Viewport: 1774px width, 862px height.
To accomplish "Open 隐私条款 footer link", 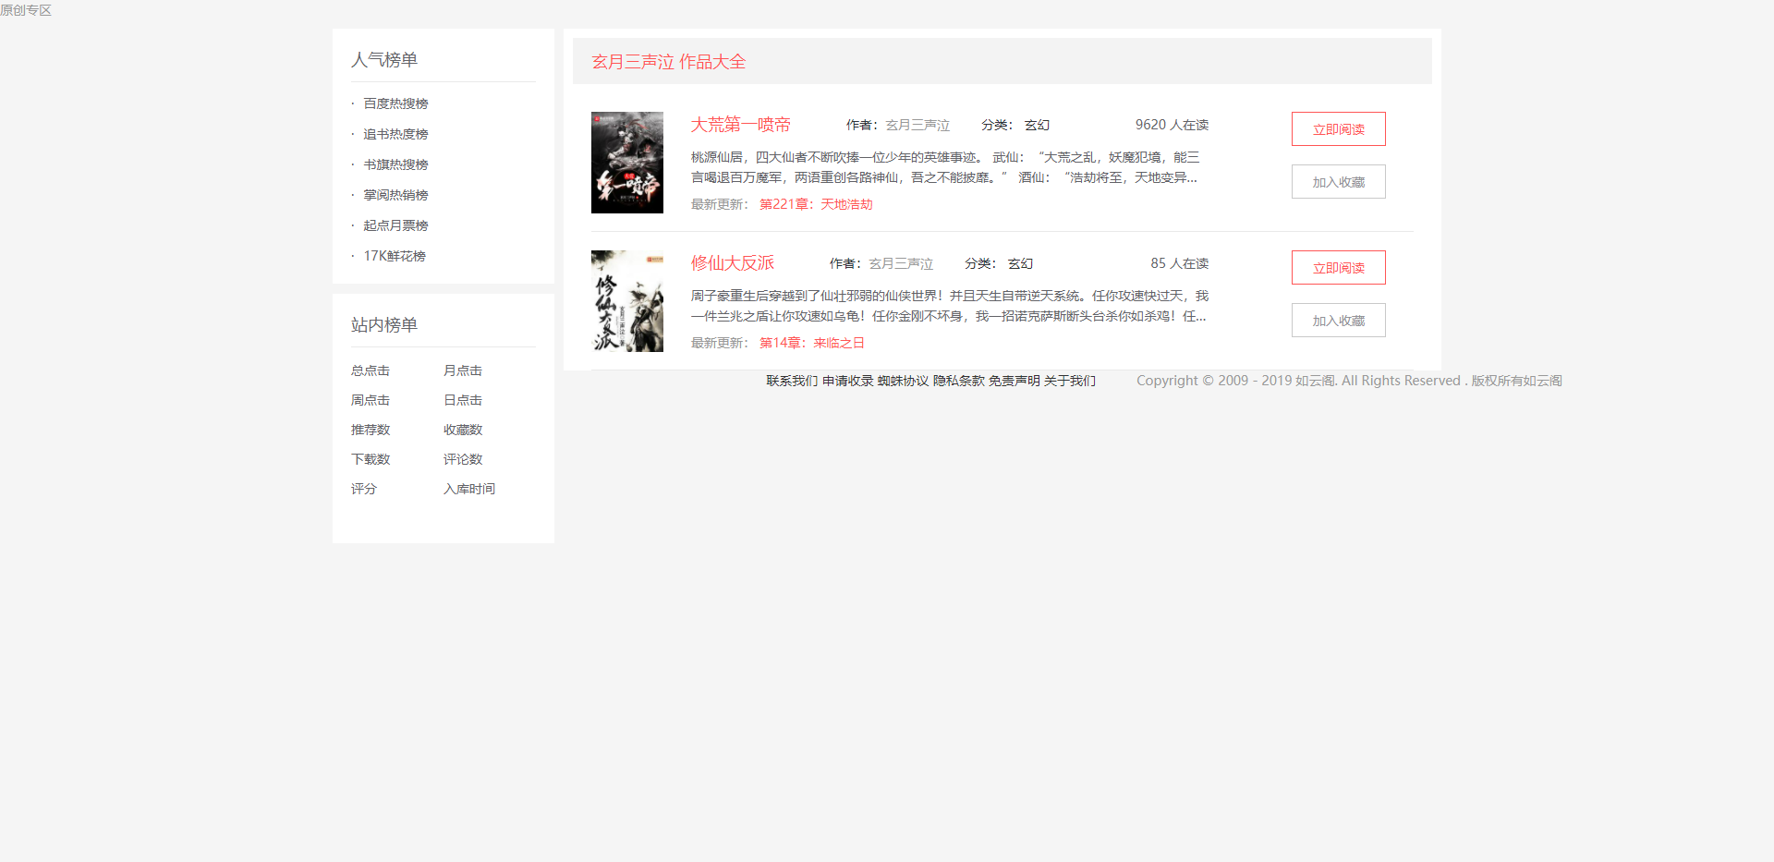I will [x=959, y=381].
